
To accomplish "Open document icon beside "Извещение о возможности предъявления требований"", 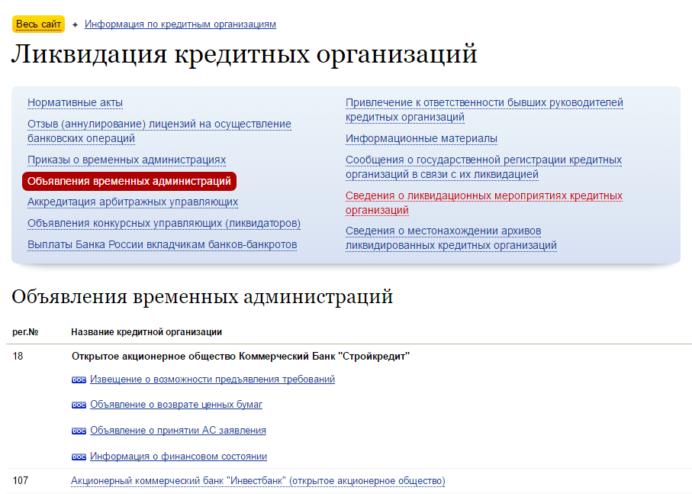I will 77,379.
